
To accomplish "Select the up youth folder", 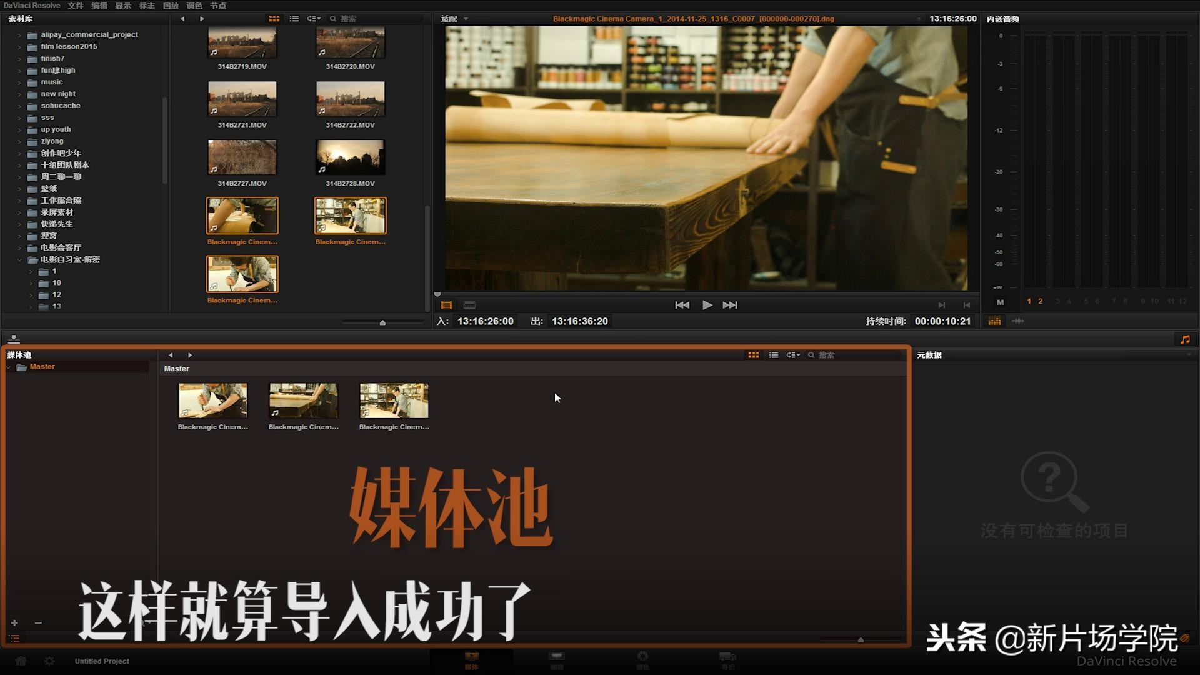I will tap(56, 129).
